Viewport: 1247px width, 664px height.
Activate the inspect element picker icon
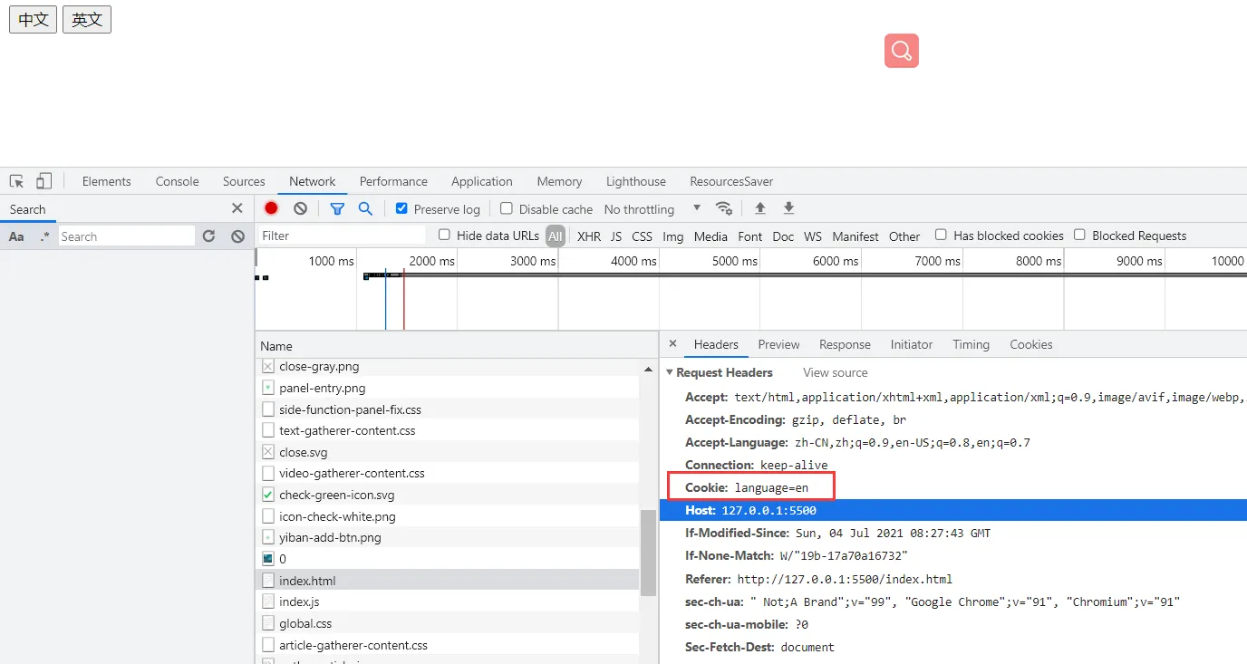[x=17, y=181]
